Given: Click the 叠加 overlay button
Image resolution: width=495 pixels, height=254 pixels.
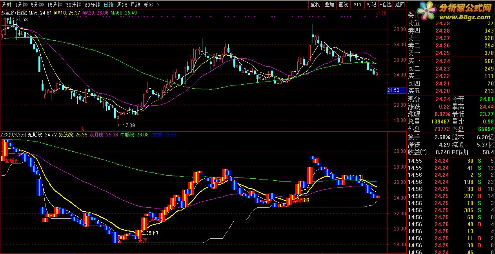Looking at the screenshot, I should (x=329, y=5).
